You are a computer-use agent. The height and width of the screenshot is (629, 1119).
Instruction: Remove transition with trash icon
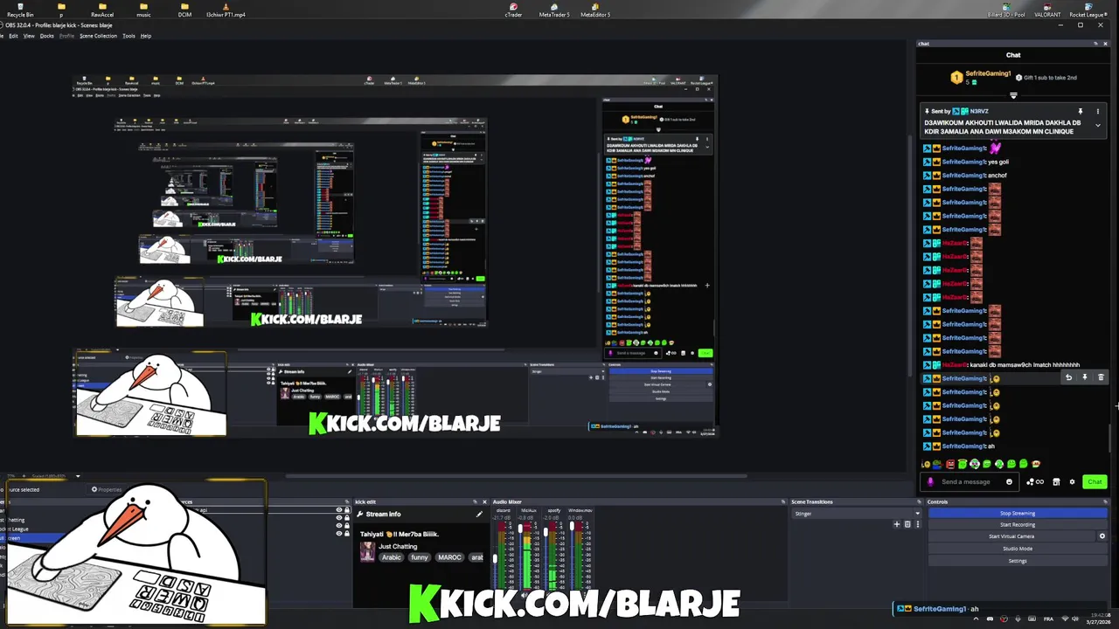pos(907,524)
